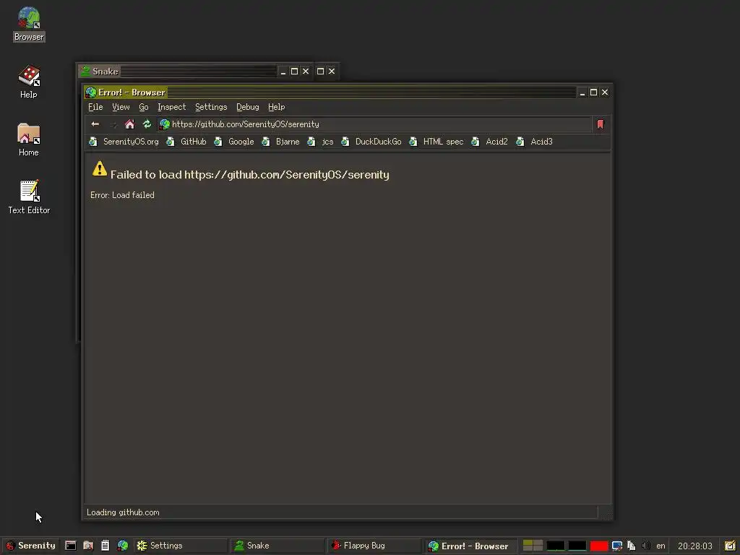Open the Serenity start menu button
740x555 pixels.
pos(30,546)
